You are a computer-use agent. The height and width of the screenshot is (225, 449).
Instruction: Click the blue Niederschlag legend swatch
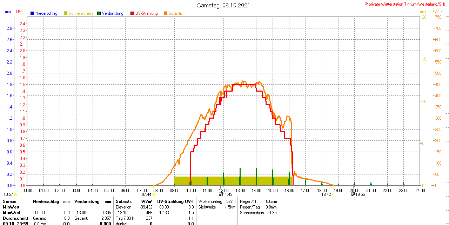(x=33, y=13)
